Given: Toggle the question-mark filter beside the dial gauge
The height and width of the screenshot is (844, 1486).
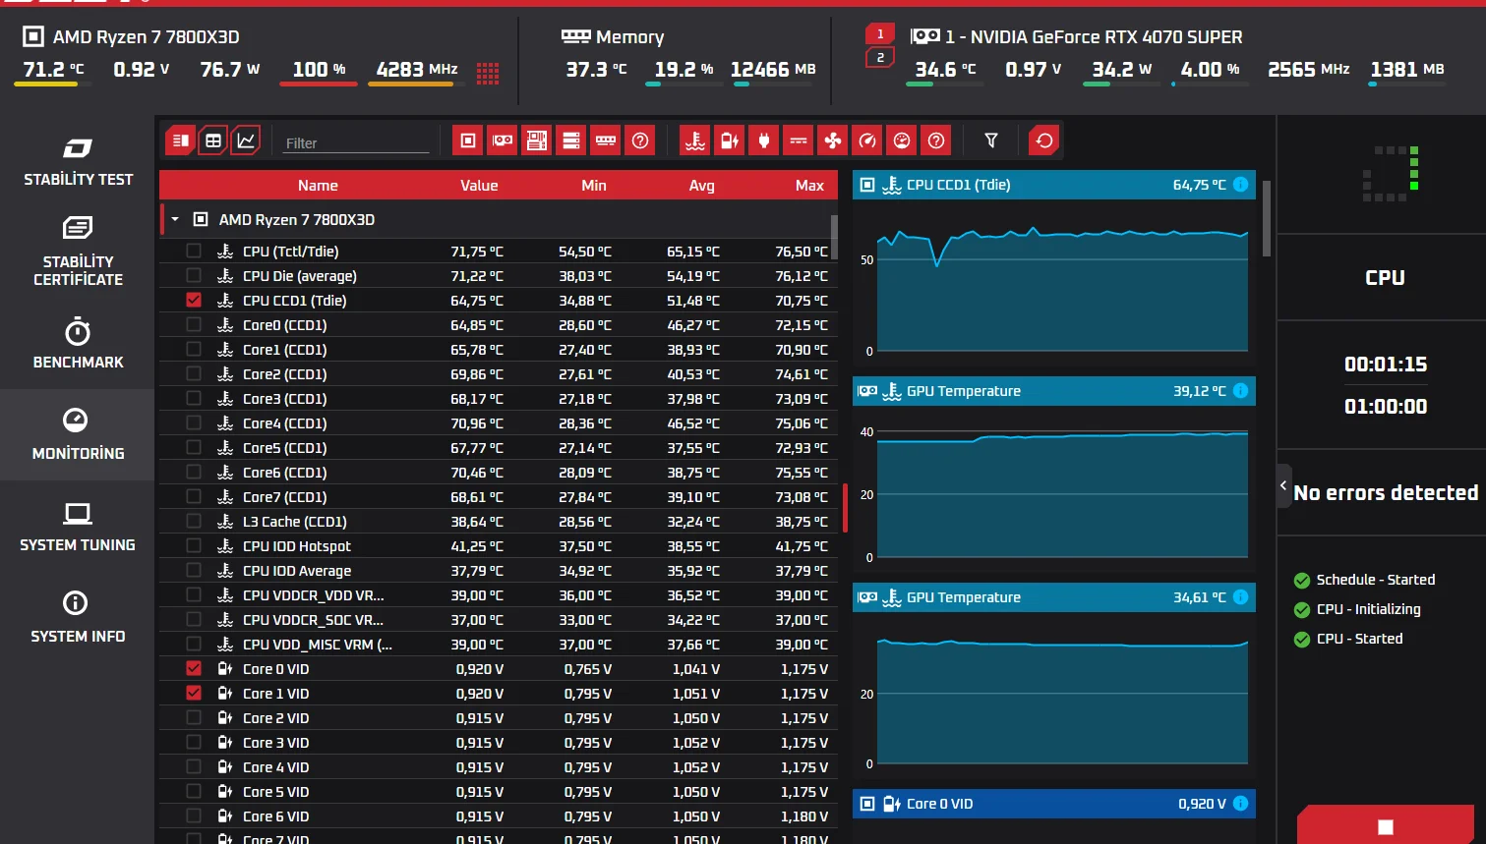Looking at the screenshot, I should tap(936, 141).
